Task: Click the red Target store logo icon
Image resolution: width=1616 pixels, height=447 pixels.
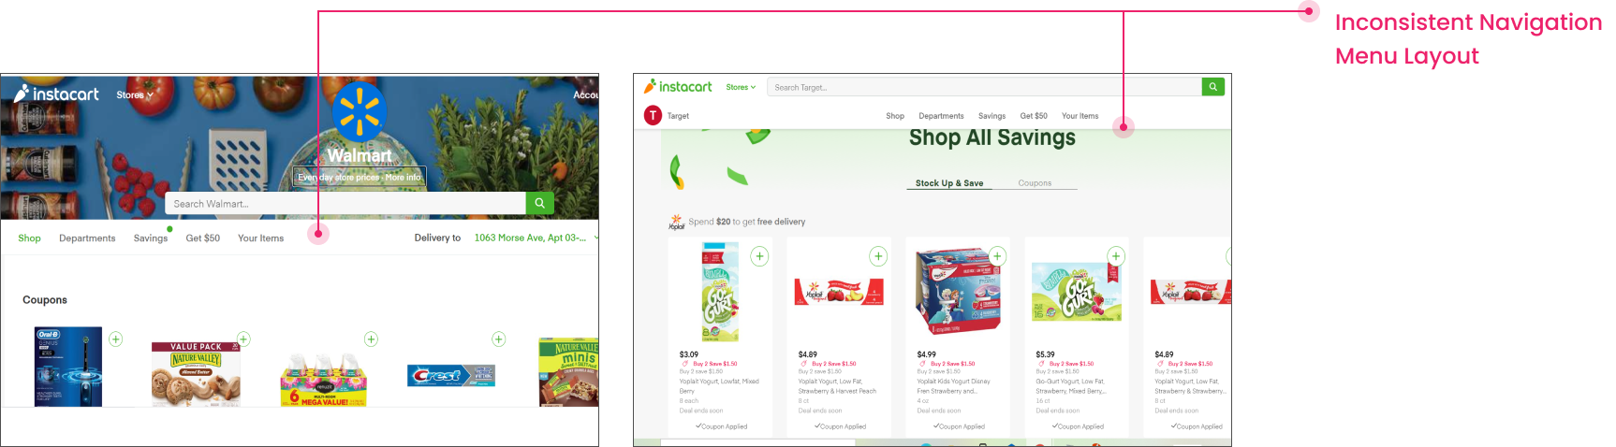Action: click(x=653, y=116)
